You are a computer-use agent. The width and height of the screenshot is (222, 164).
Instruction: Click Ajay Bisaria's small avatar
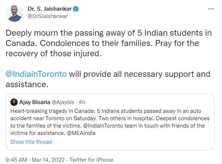14,102
